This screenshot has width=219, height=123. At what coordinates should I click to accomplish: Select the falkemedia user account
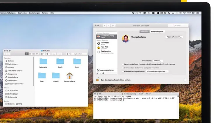coord(106,43)
